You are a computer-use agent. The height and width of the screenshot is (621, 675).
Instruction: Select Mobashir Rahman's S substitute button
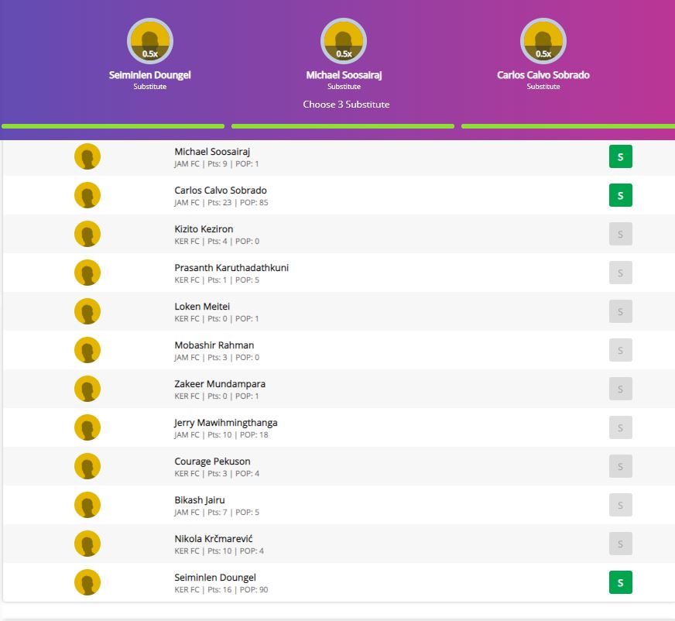pyautogui.click(x=620, y=350)
